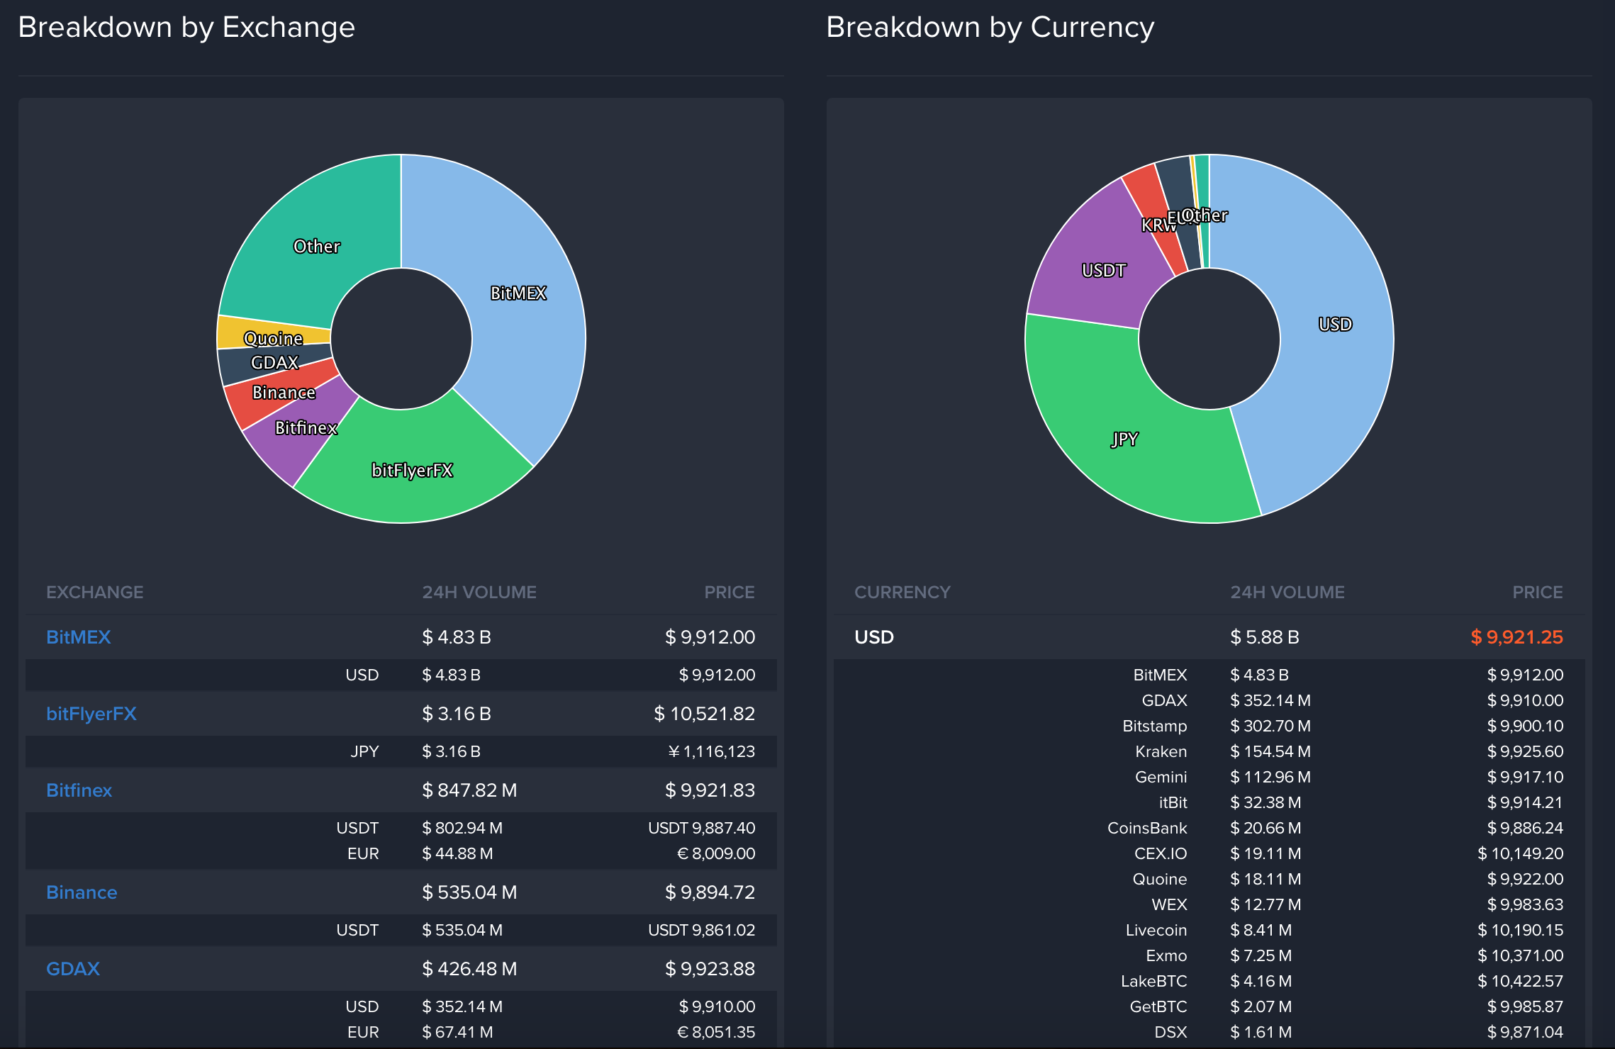Click BitMEX volume $ 4.83 B in exchange table
This screenshot has height=1049, width=1615.
coord(457,637)
